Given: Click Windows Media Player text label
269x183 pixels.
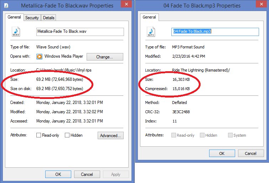Looking at the screenshot, I should pyautogui.click(x=64, y=56).
